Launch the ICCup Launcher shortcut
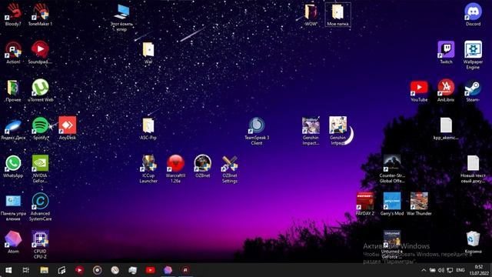This screenshot has height=277, width=492. (148, 169)
